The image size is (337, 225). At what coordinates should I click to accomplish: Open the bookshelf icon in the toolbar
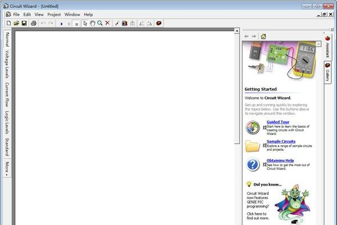tap(125, 23)
